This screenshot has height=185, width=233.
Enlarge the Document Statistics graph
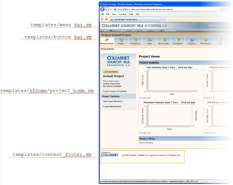pyautogui.click(x=145, y=133)
